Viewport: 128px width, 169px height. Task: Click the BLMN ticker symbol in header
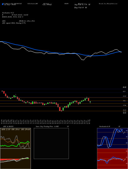click(x=67, y=4)
